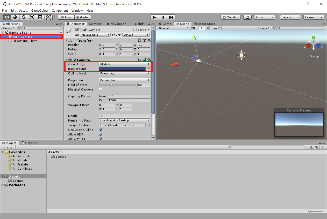The height and width of the screenshot is (219, 327).
Task: Select the combined Transform tool
Action: pyautogui.click(x=48, y=17)
